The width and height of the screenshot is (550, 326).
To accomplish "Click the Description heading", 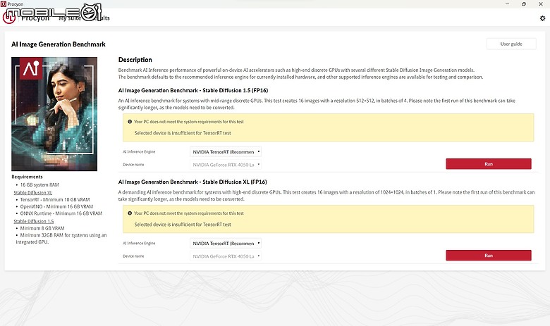I will (x=135, y=60).
